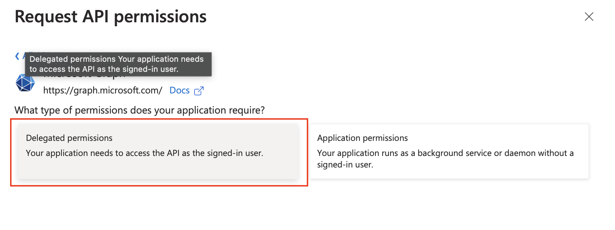Return to All APIs via the breadcrumb chevron
615x230 pixels.
16,56
